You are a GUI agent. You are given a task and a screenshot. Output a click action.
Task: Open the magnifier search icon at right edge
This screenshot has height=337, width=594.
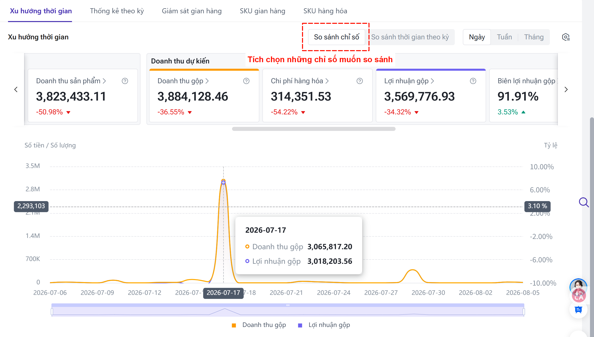pos(584,202)
